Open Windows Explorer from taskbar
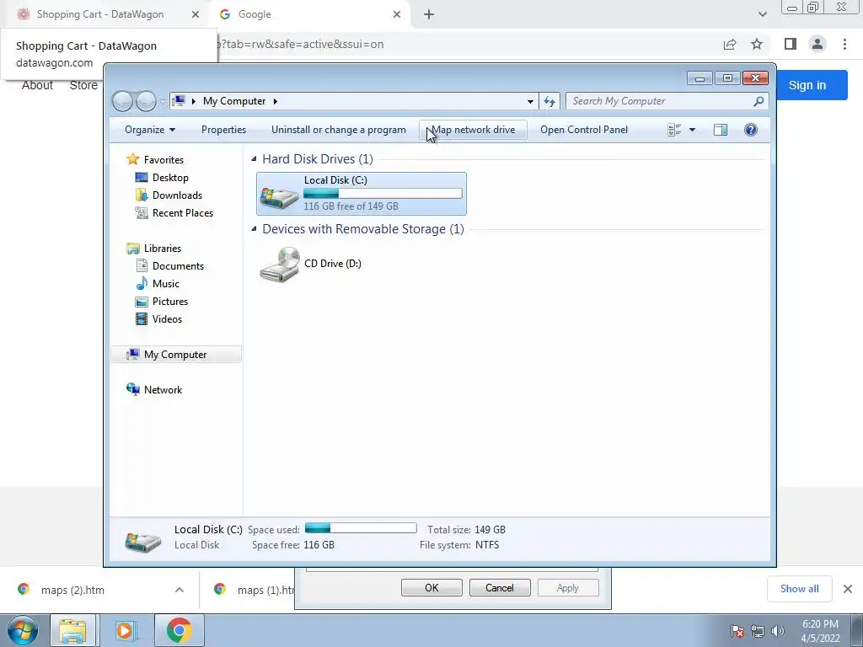This screenshot has width=863, height=647. [x=73, y=630]
